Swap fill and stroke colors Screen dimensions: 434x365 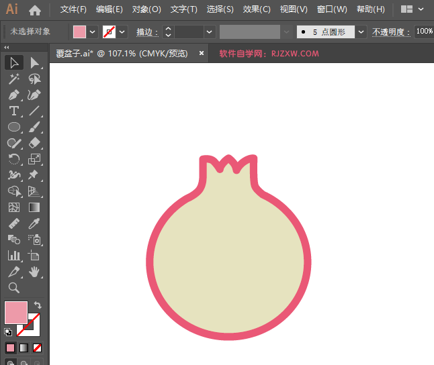click(38, 305)
